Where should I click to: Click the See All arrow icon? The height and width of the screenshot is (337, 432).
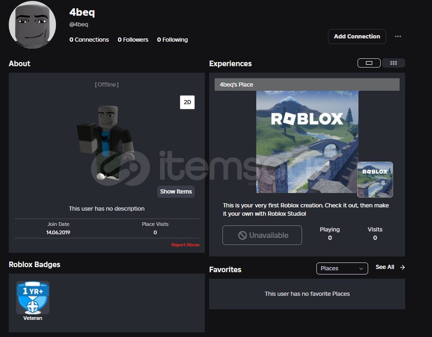coord(402,267)
